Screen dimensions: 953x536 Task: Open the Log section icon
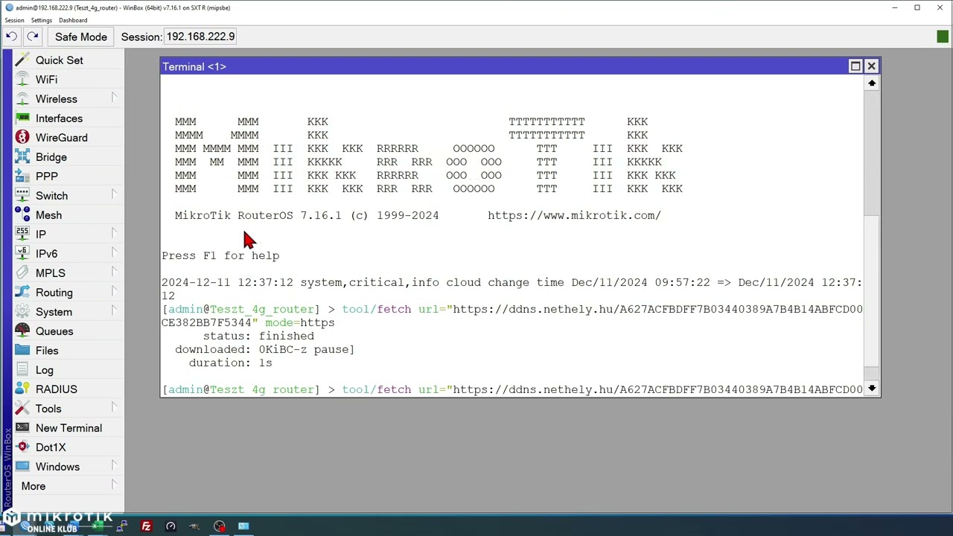pyautogui.click(x=22, y=370)
